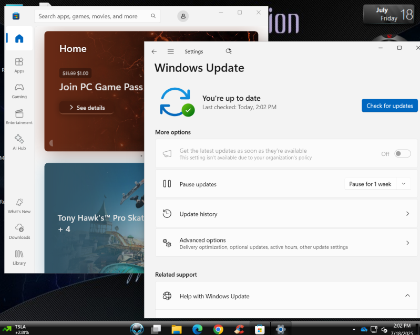Click the Game Pass banner carousel indicator

point(141,156)
